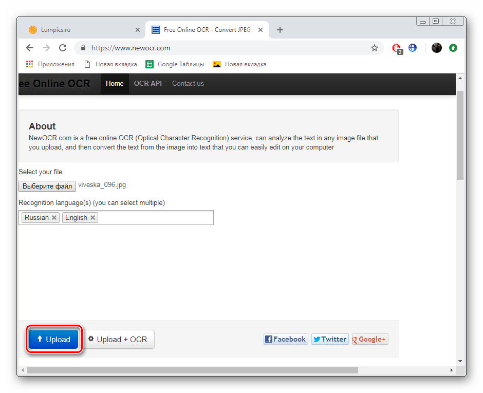Click the viveska_096.jpg file name
The image size is (483, 393).
(x=102, y=185)
